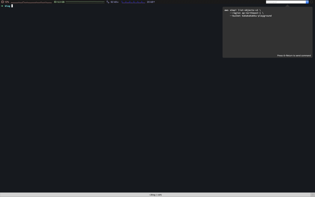Click the blue network throughput graph
The width and height of the screenshot is (315, 197).
pyautogui.click(x=133, y=2)
